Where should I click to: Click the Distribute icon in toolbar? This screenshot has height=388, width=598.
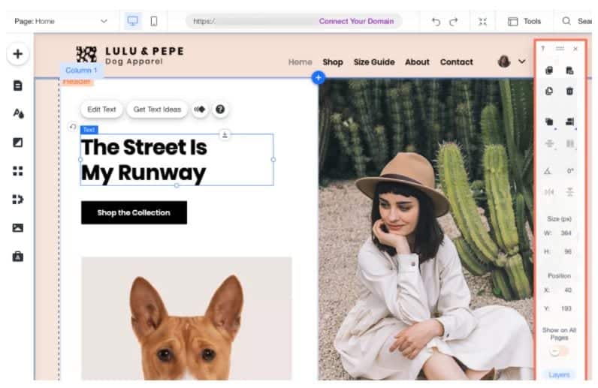[549, 143]
